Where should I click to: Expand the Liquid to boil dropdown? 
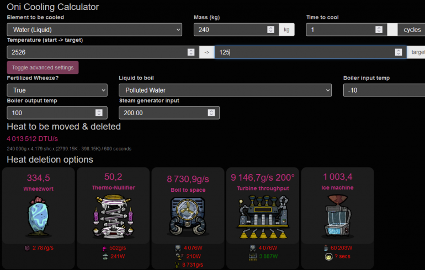pyautogui.click(x=225, y=90)
